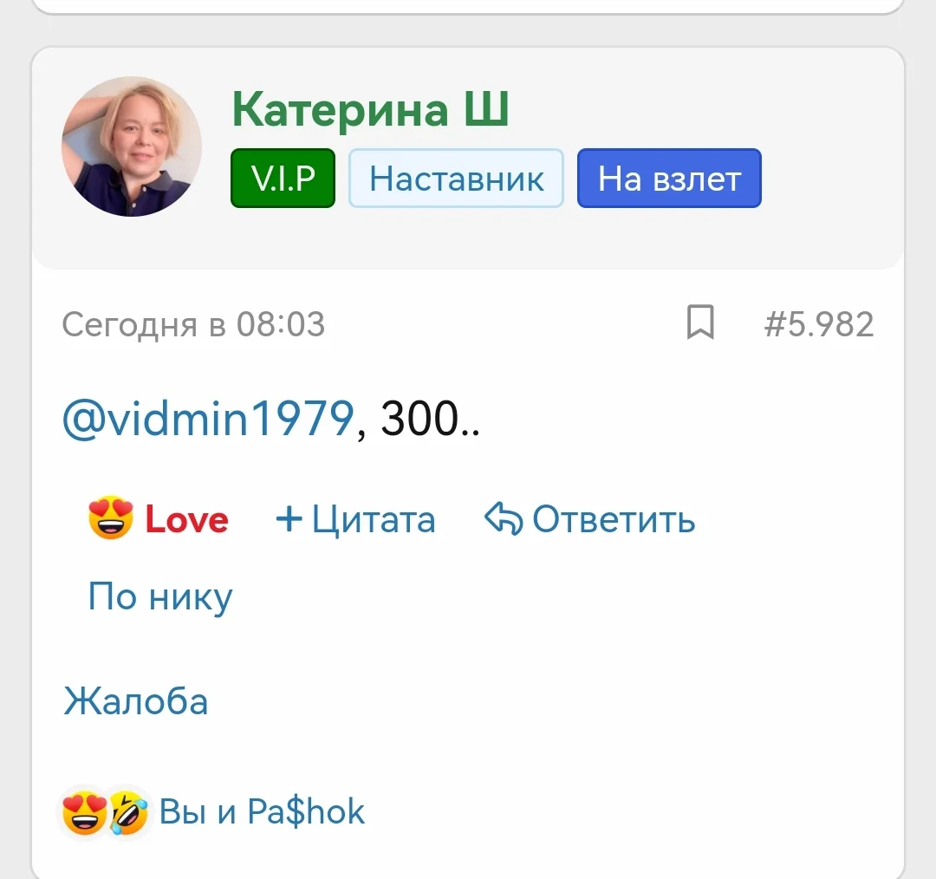Click the blue На взлет badge

tap(669, 178)
